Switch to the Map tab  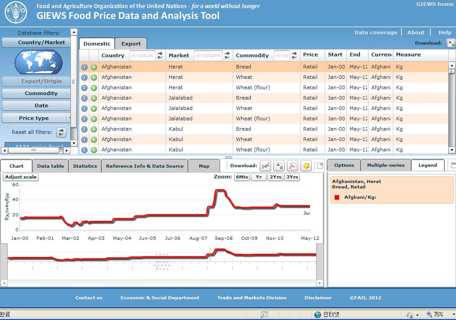204,166
